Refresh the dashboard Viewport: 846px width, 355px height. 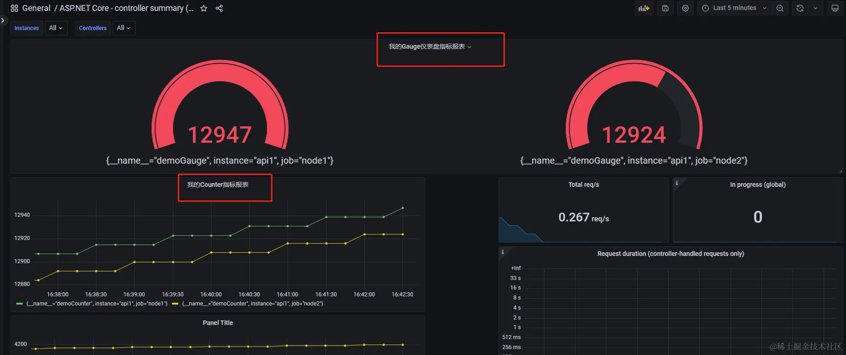(x=800, y=8)
